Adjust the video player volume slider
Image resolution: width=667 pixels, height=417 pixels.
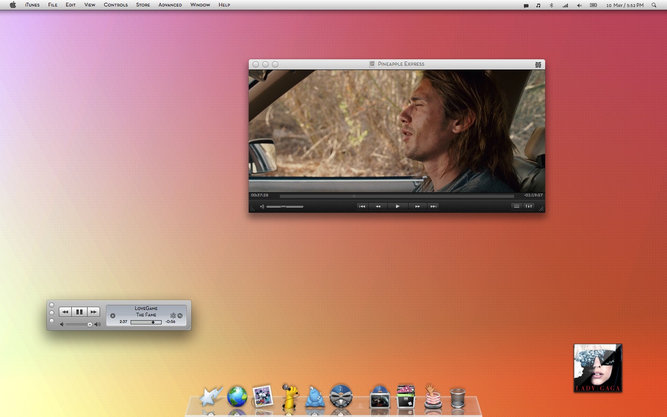click(285, 207)
